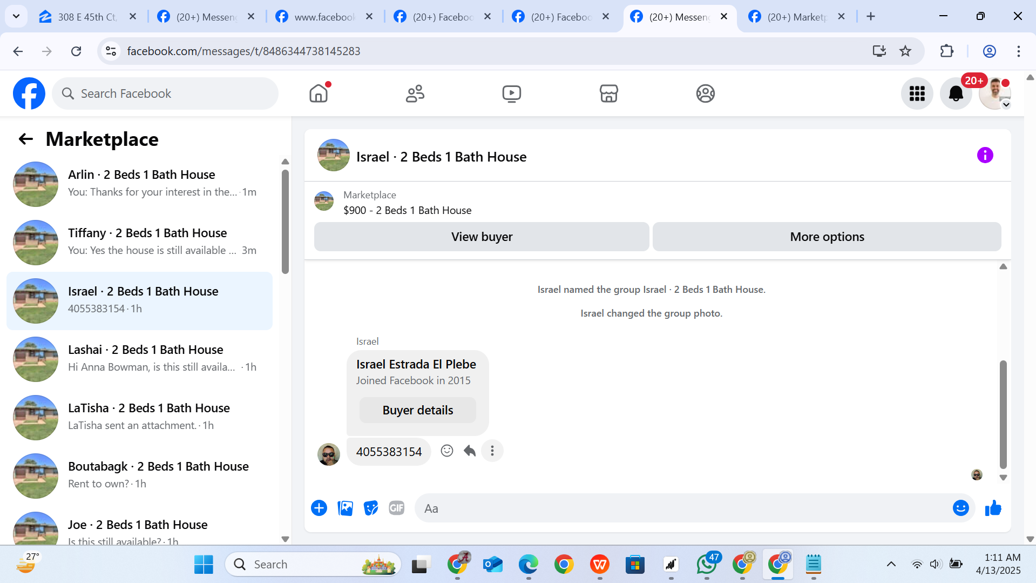Open the emoji picker in message box

(x=960, y=508)
